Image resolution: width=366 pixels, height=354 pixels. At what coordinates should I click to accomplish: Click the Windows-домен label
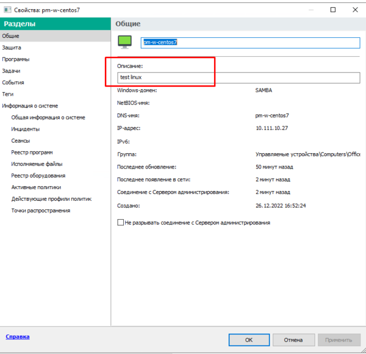137,90
